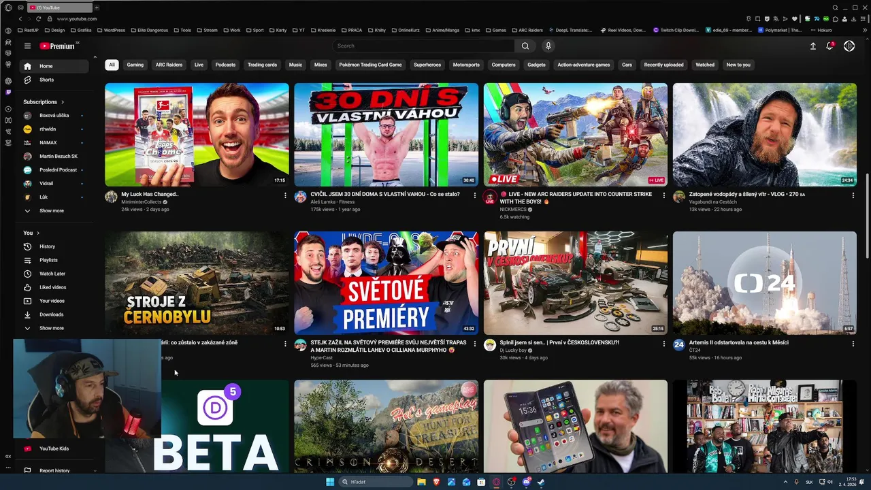Go back with browser back arrow
The image size is (871, 490).
[20, 19]
